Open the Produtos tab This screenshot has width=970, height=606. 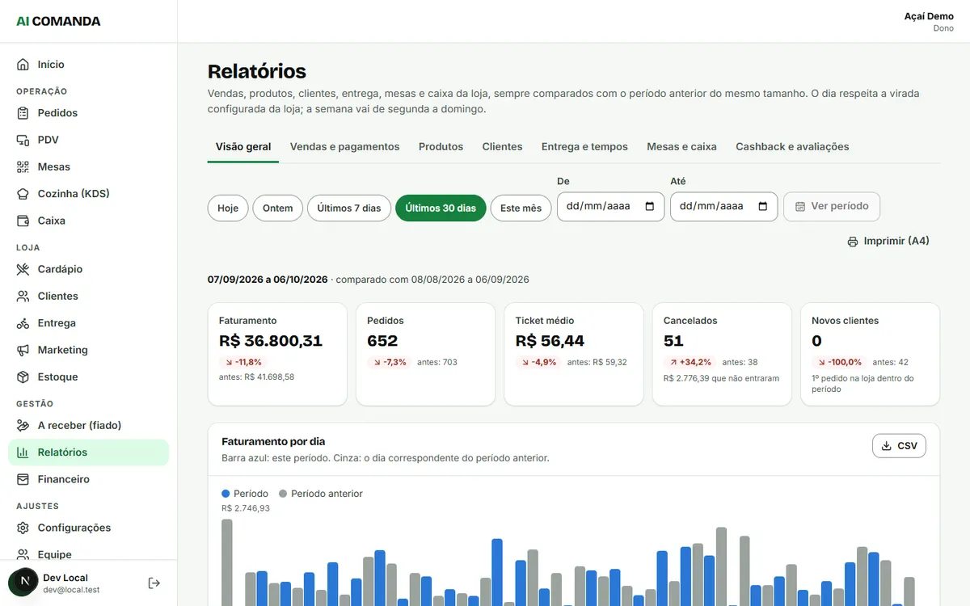(441, 147)
